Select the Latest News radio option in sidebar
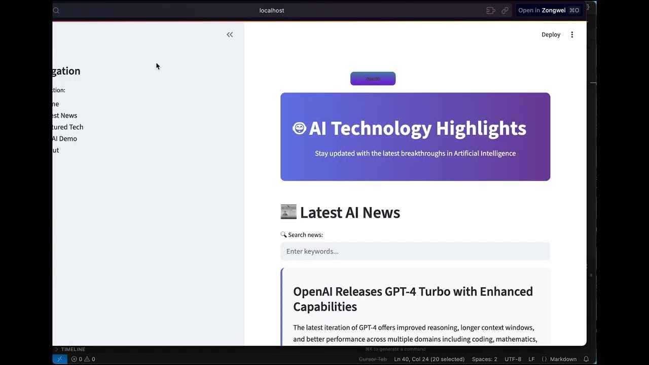The width and height of the screenshot is (649, 365). pos(65,116)
